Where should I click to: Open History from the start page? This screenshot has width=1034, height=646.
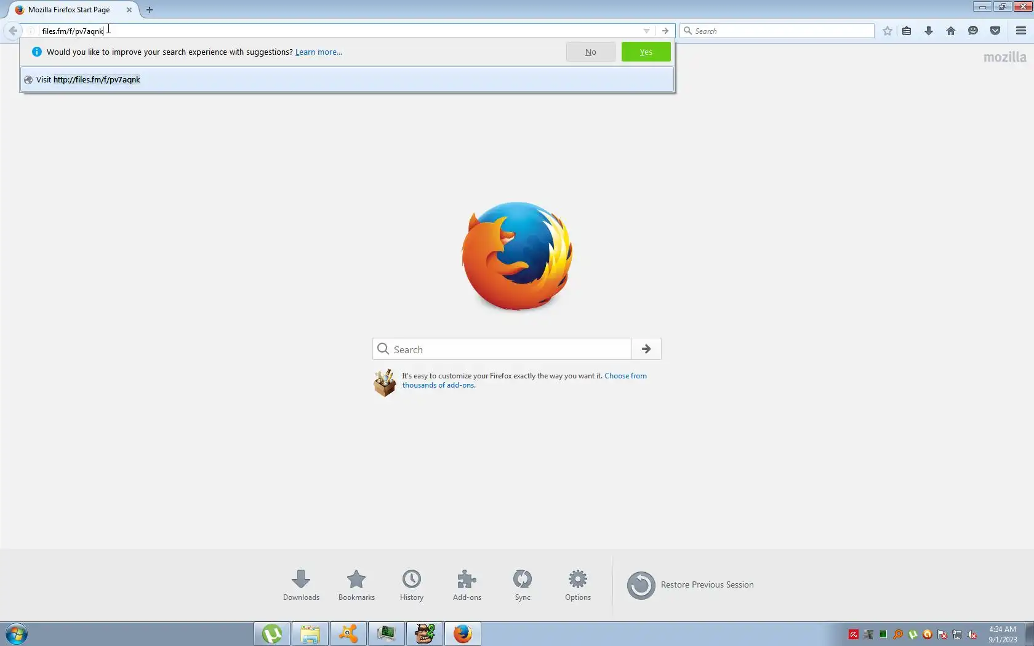pyautogui.click(x=412, y=585)
